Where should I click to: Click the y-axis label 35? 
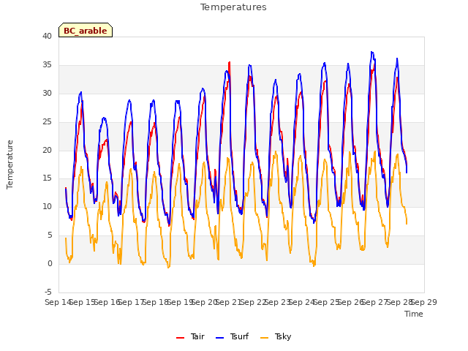(47, 65)
